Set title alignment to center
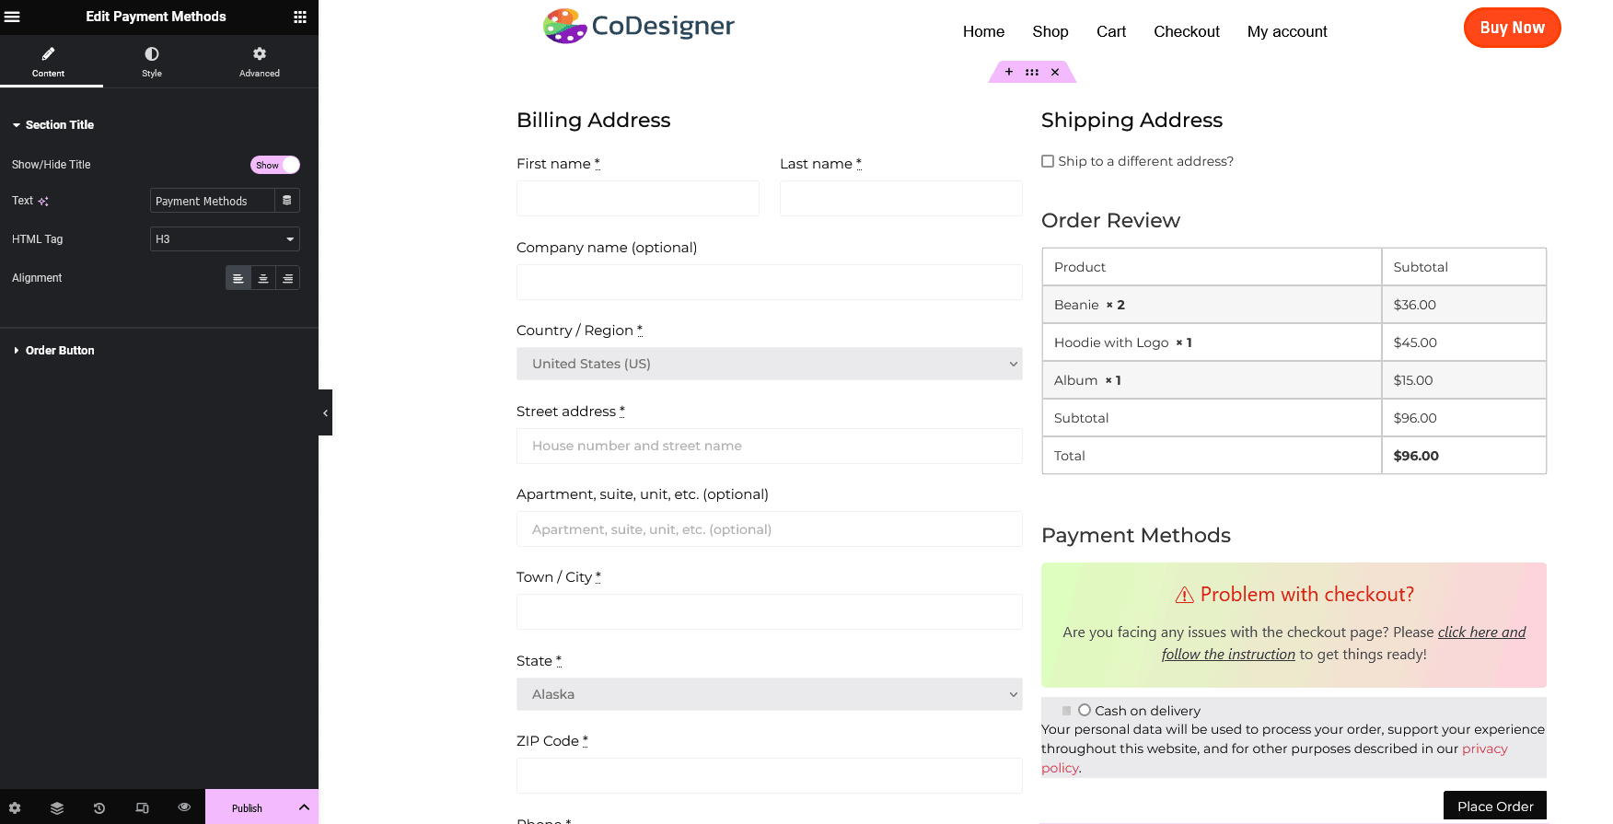 [263, 278]
